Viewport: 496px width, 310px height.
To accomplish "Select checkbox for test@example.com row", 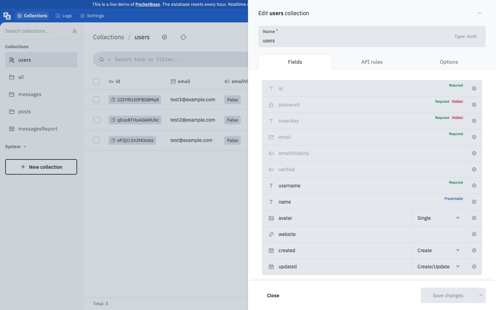I will coord(96,140).
